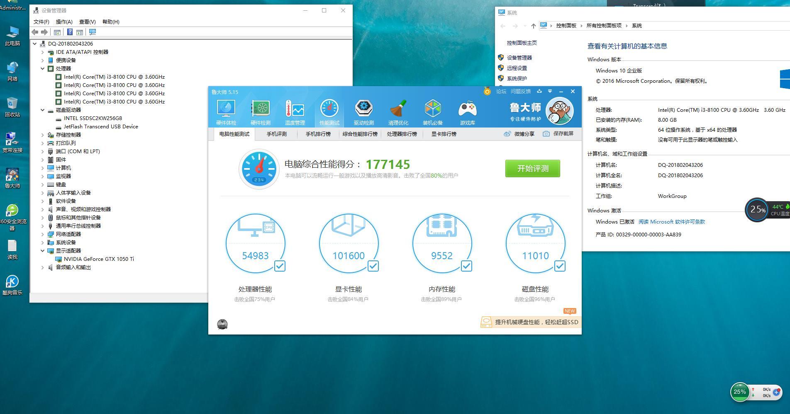
Task: Click the gold medal icon in 鲁大师 title bar
Action: (487, 91)
